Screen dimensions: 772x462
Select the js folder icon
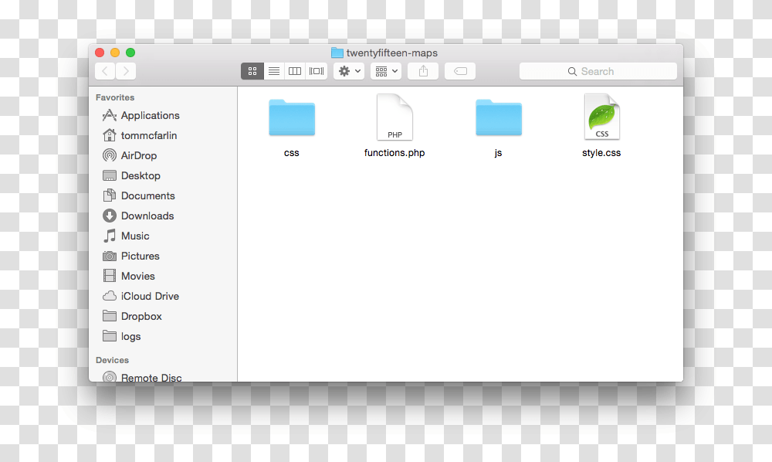[499, 117]
